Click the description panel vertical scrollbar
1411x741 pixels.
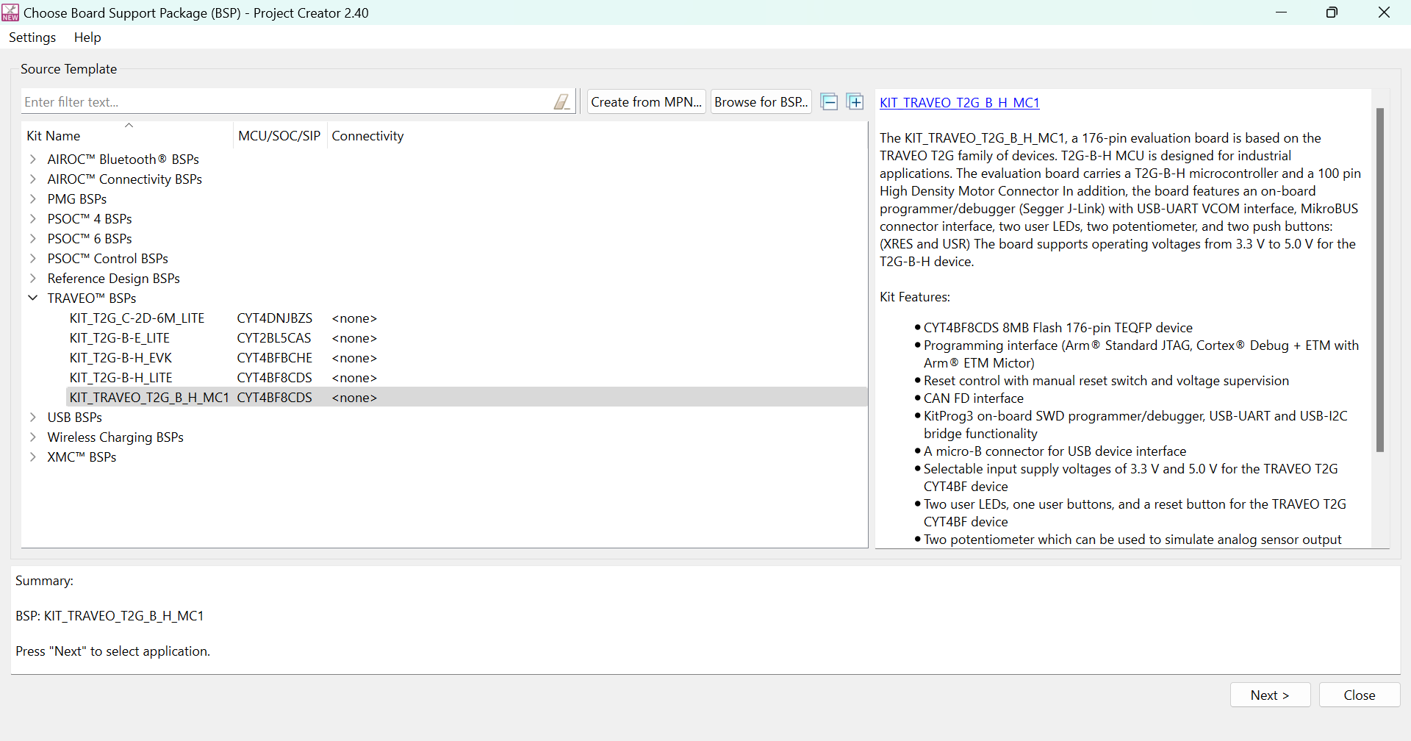[1379, 279]
